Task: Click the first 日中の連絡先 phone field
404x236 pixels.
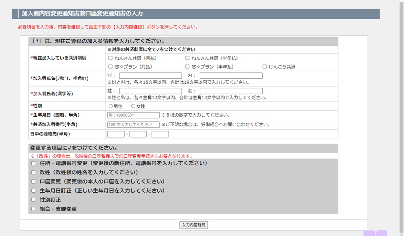Action: click(116, 134)
